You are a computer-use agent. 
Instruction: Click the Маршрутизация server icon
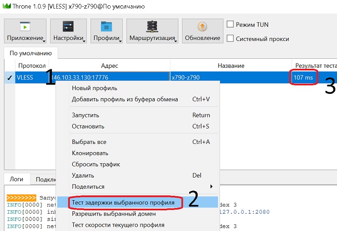point(152,26)
